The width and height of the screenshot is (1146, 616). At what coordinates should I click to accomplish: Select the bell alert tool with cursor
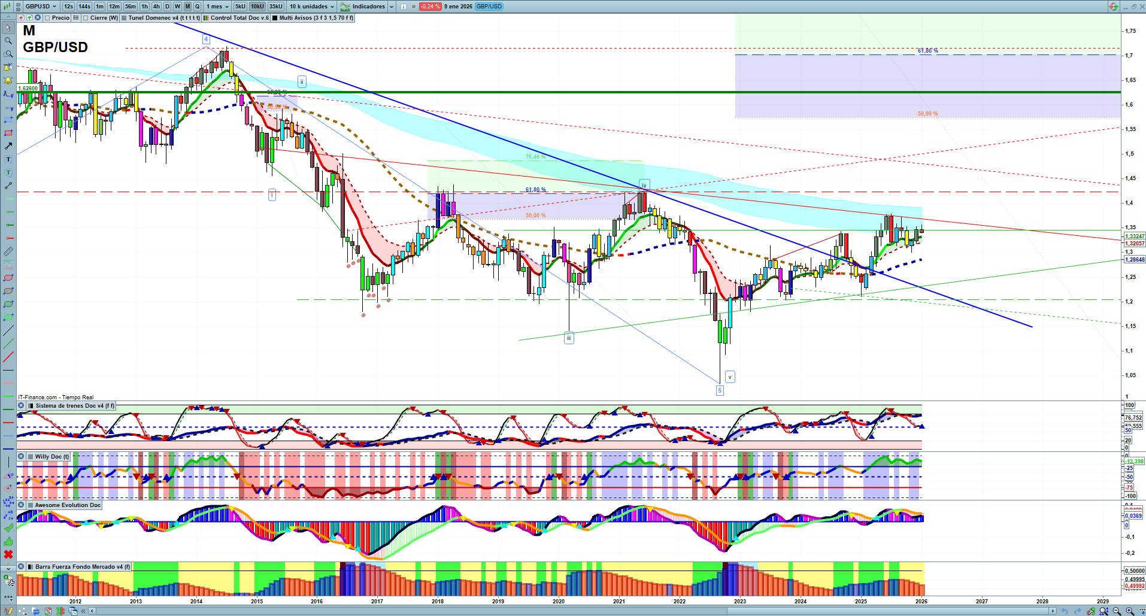tap(8, 67)
